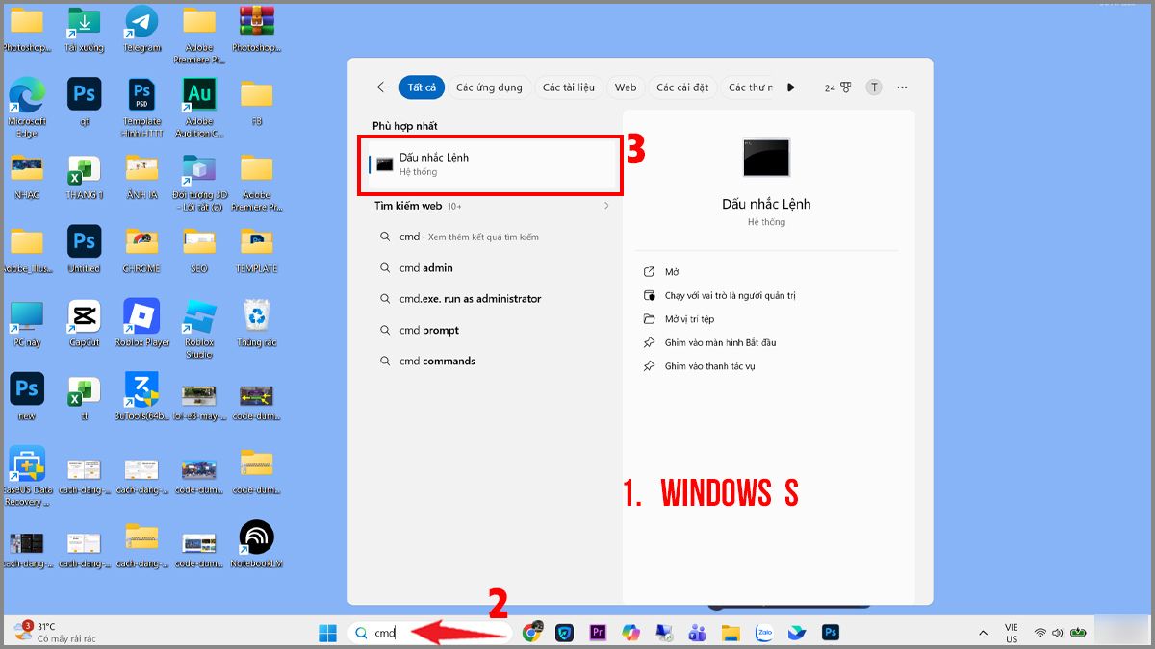This screenshot has width=1155, height=649.
Task: Select the Roblox Player desktop shortcut
Action: (x=141, y=323)
